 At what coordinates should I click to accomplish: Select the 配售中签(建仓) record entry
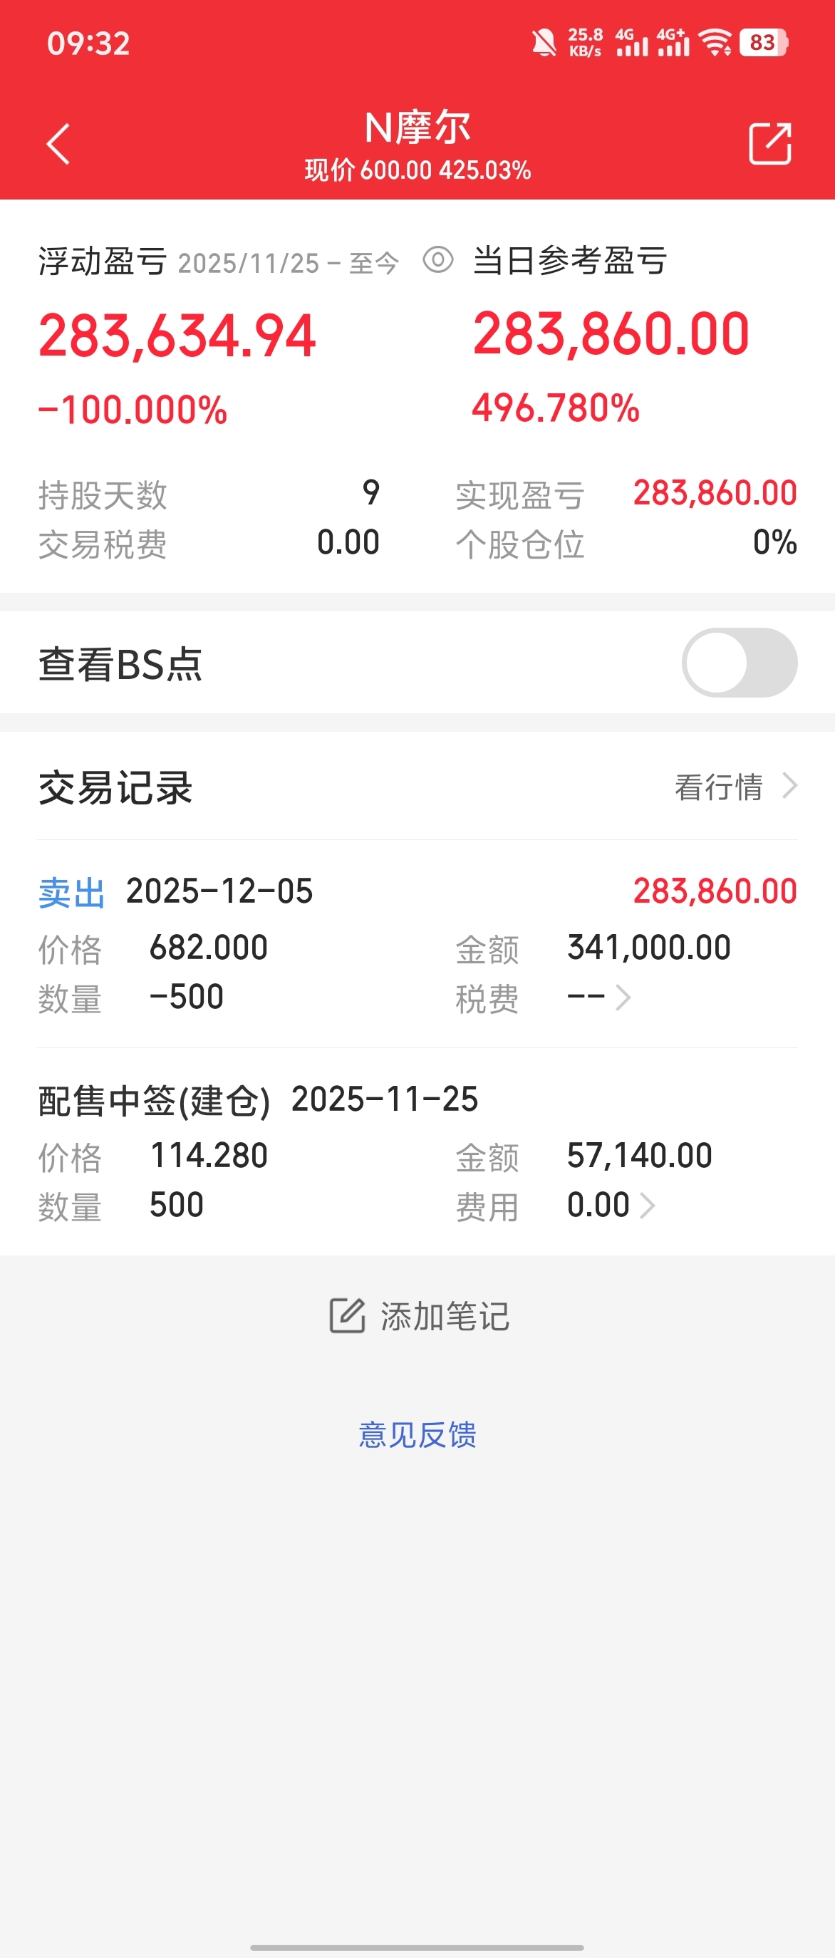point(154,1101)
